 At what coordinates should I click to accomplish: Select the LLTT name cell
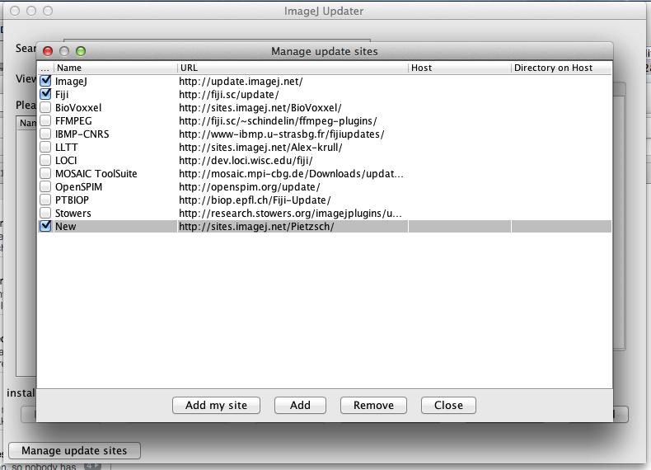coord(115,147)
